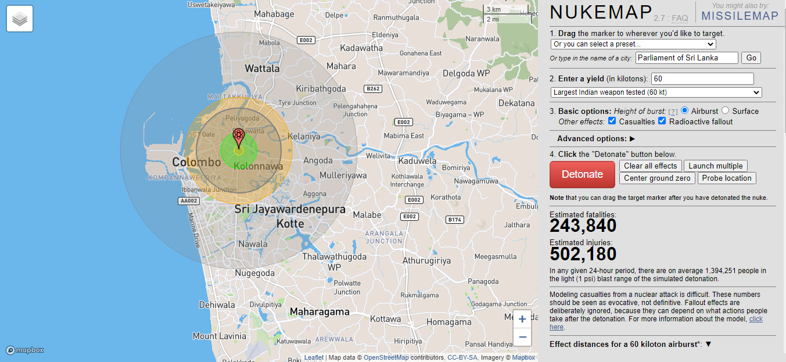Click the E002 road shield near Wattala
This screenshot has width=786, height=362.
coord(305,40)
